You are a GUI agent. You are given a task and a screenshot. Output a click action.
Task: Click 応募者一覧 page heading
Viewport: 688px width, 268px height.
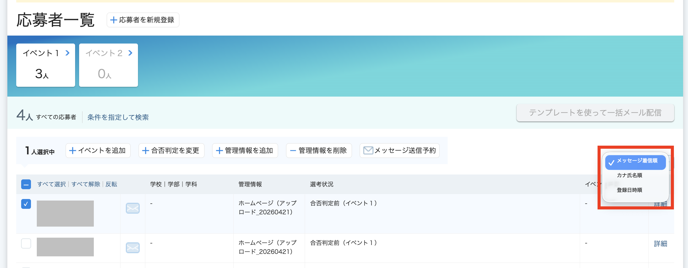(55, 20)
